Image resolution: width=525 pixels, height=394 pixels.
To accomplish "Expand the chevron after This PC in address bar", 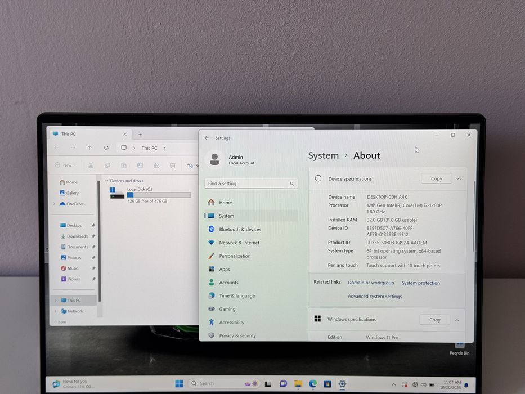I will coord(164,148).
